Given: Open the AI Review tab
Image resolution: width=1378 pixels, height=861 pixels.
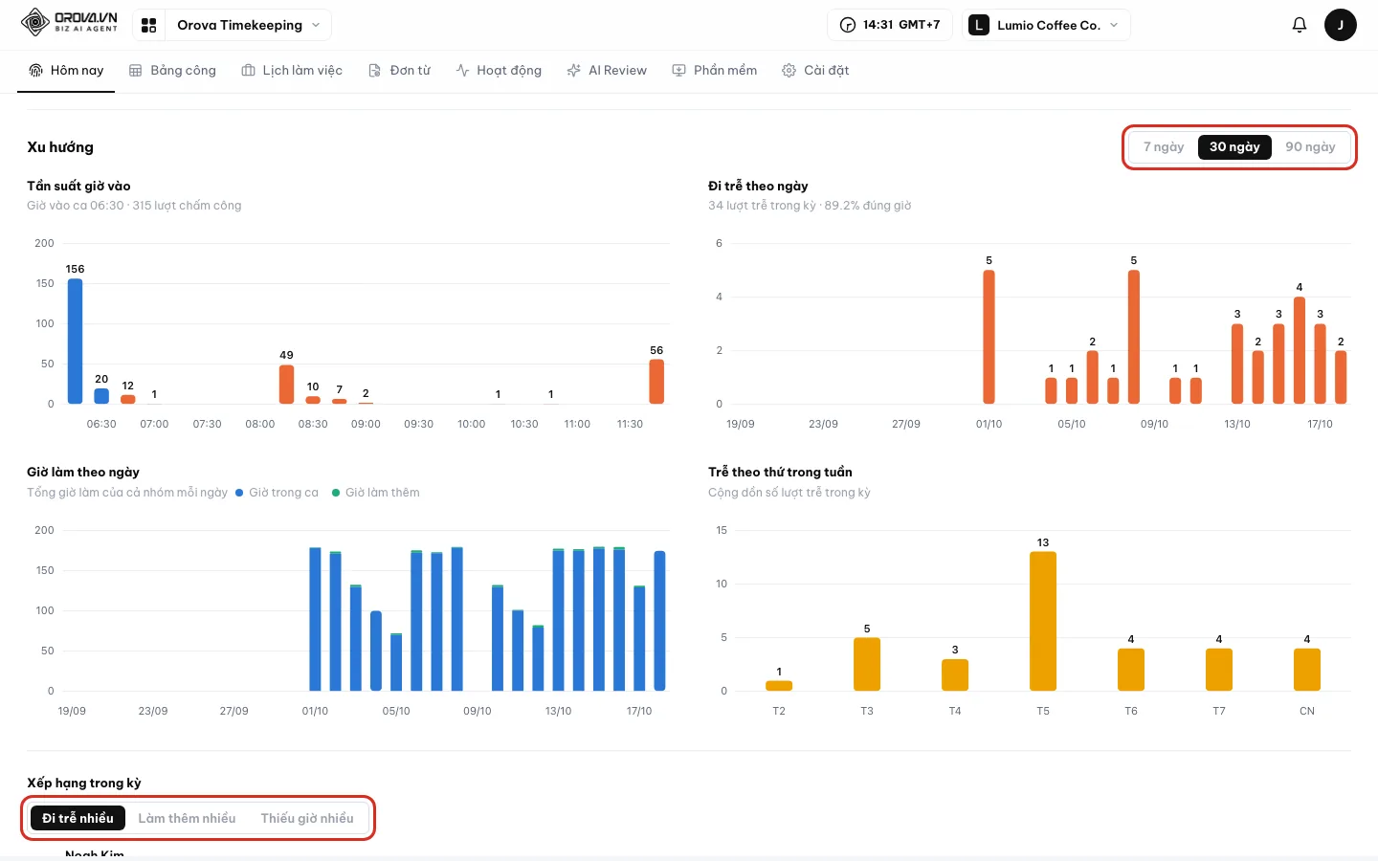Looking at the screenshot, I should [607, 71].
